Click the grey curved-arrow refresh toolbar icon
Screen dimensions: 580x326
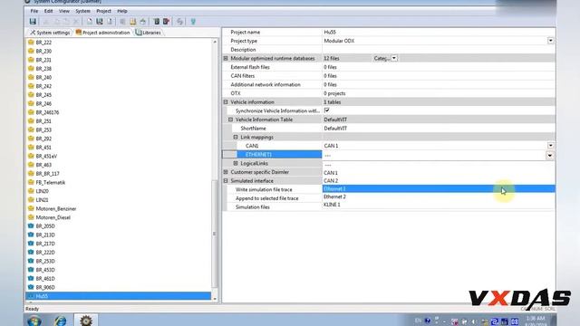[179, 22]
